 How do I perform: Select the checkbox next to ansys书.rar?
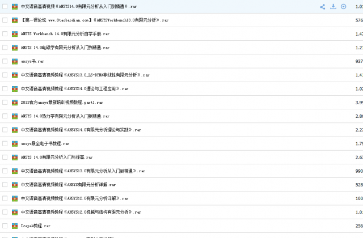click(x=5, y=61)
